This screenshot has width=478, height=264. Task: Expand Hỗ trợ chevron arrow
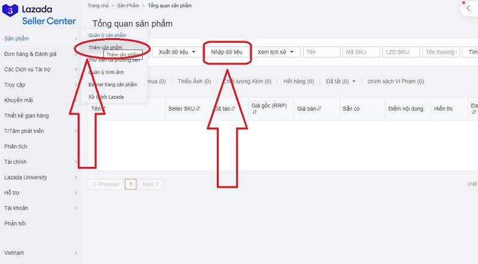click(76, 193)
